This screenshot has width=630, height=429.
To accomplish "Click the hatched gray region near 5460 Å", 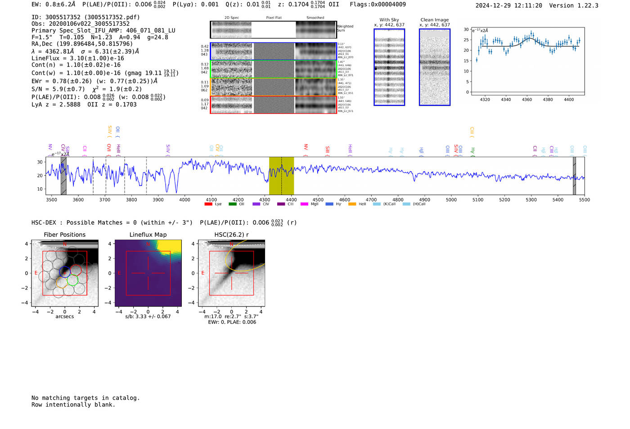I will coord(574,176).
